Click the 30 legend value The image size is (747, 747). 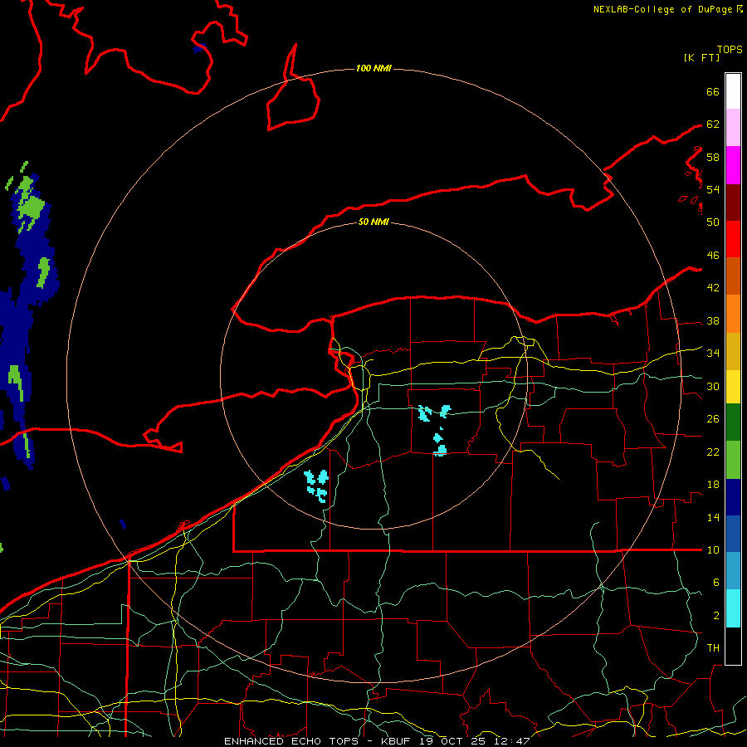713,386
